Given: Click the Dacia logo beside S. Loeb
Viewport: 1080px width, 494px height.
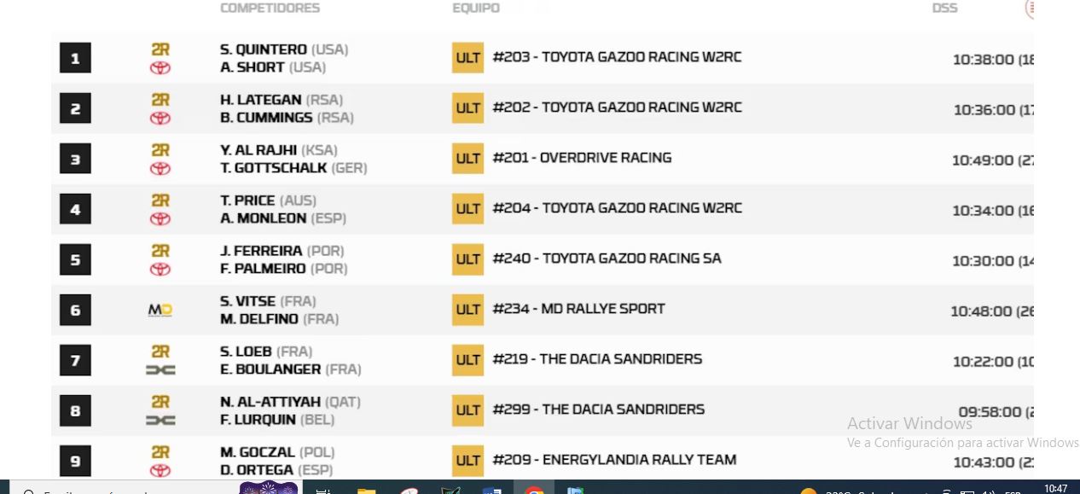Looking at the screenshot, I should 160,369.
